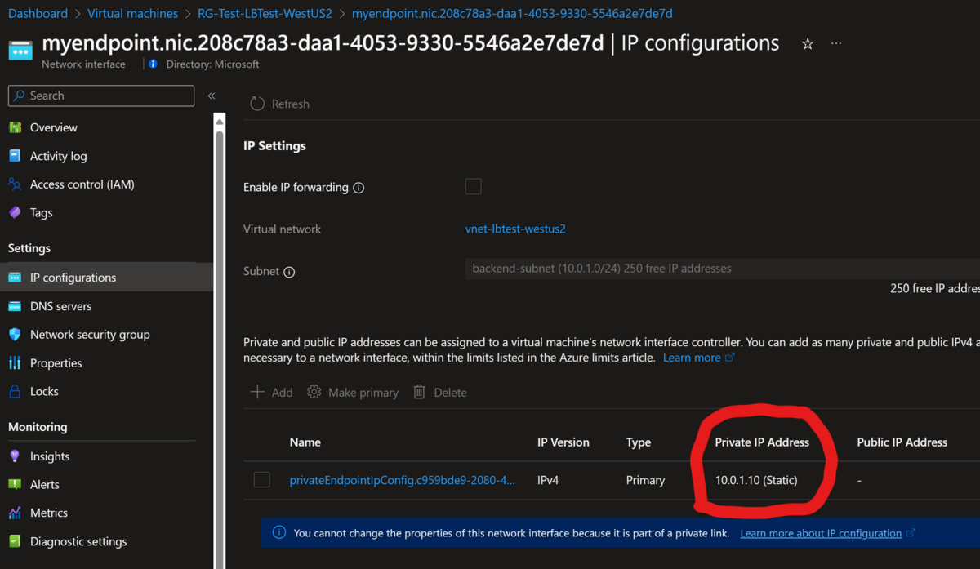Go to Virtual machines breadcrumb

tap(132, 14)
